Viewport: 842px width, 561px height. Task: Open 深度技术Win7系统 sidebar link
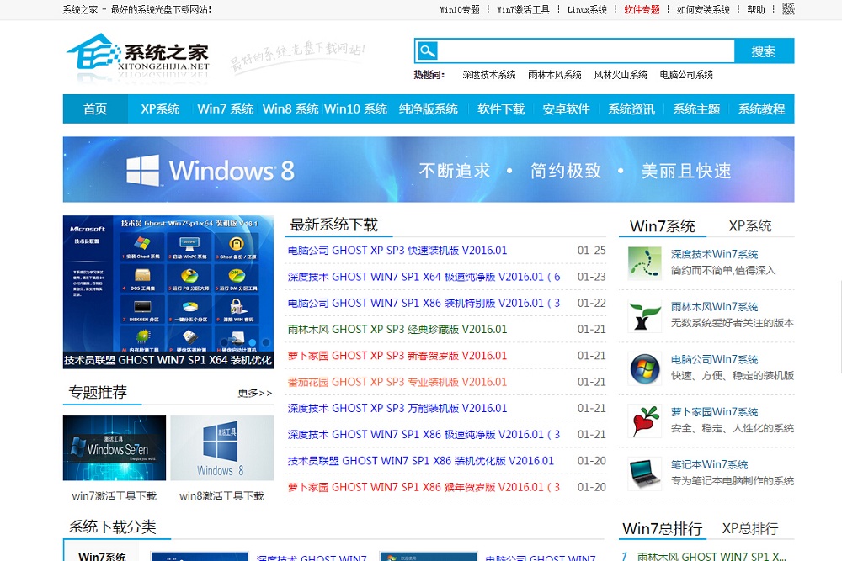(714, 254)
